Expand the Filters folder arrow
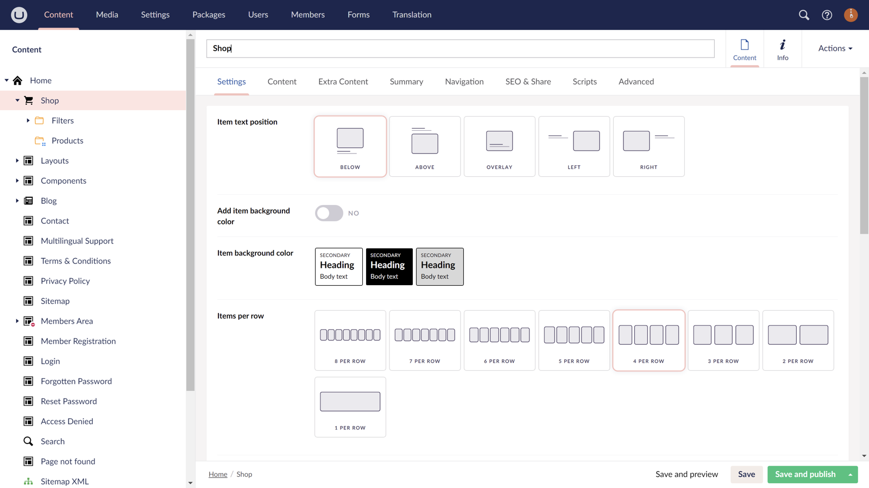 (28, 120)
